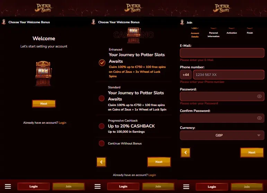
Task: Show password with eye icon in Confirm Password field
Action: [x=259, y=118]
